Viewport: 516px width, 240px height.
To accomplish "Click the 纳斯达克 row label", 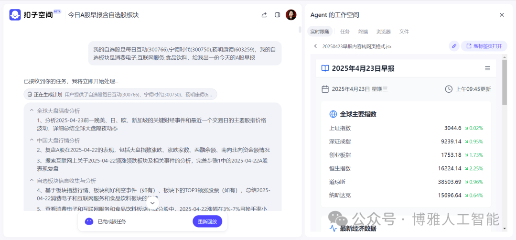I will [x=340, y=195].
